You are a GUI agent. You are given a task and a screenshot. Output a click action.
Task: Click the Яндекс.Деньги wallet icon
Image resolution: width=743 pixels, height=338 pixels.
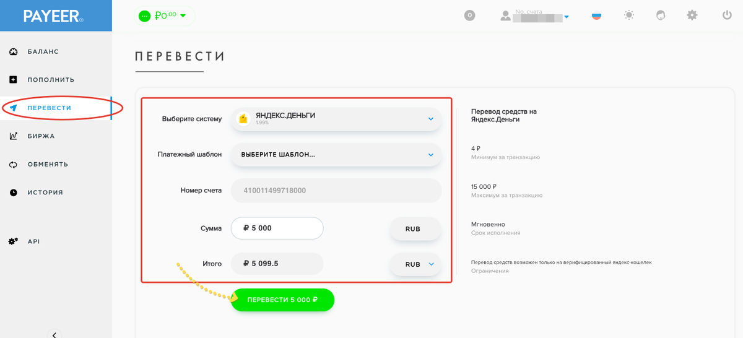[x=243, y=119]
